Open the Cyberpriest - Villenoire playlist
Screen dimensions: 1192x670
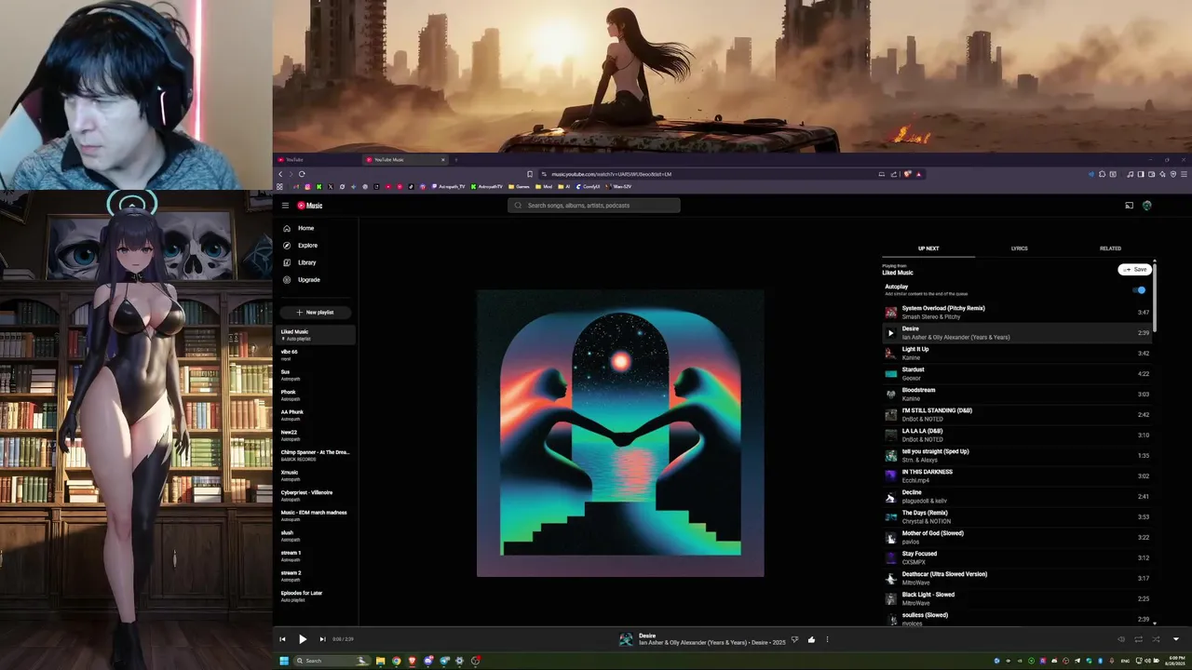316,496
